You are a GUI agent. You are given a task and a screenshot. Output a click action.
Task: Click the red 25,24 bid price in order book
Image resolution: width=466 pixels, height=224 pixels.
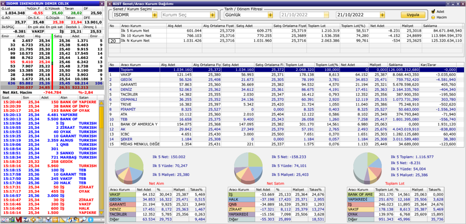(x=45, y=62)
